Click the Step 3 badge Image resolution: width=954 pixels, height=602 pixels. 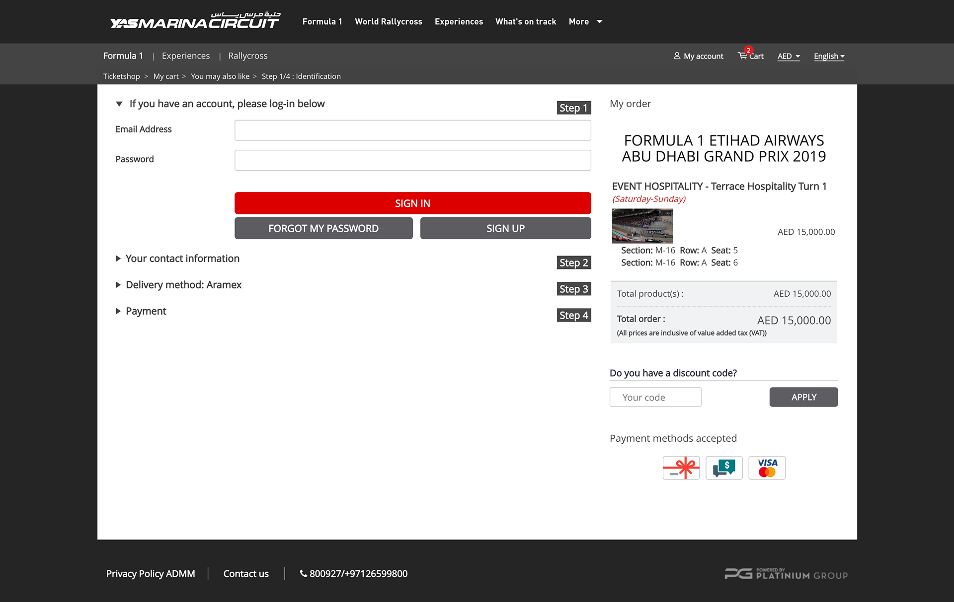point(573,289)
